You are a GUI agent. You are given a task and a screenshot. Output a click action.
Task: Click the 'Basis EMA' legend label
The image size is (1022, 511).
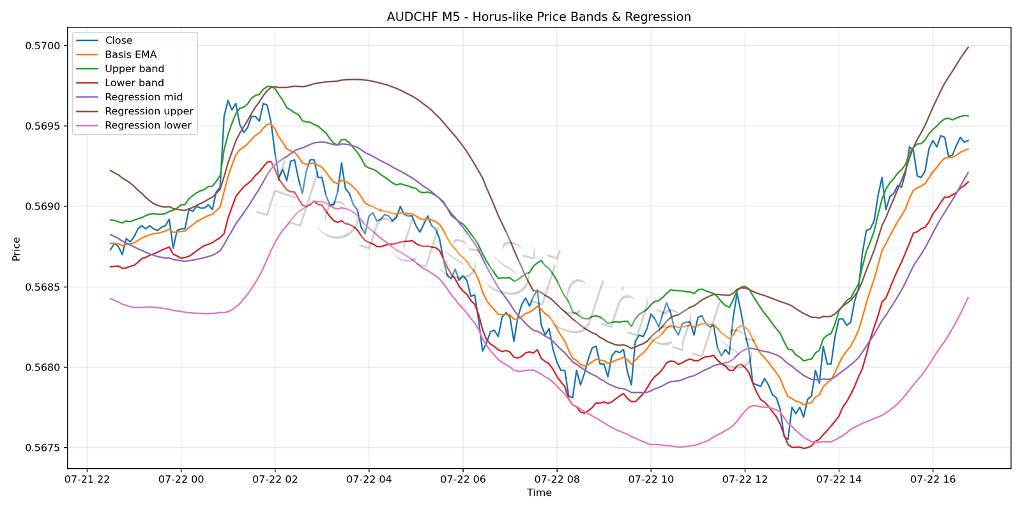click(131, 55)
